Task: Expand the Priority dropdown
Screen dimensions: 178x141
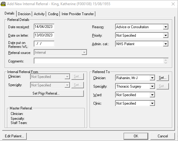Action: (x=166, y=35)
